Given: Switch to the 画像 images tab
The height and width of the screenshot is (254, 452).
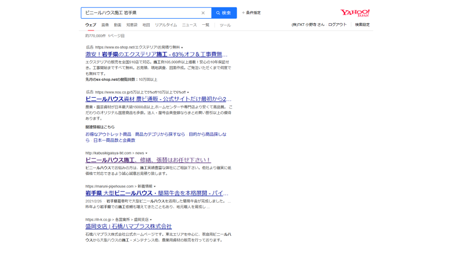Looking at the screenshot, I should click(105, 25).
